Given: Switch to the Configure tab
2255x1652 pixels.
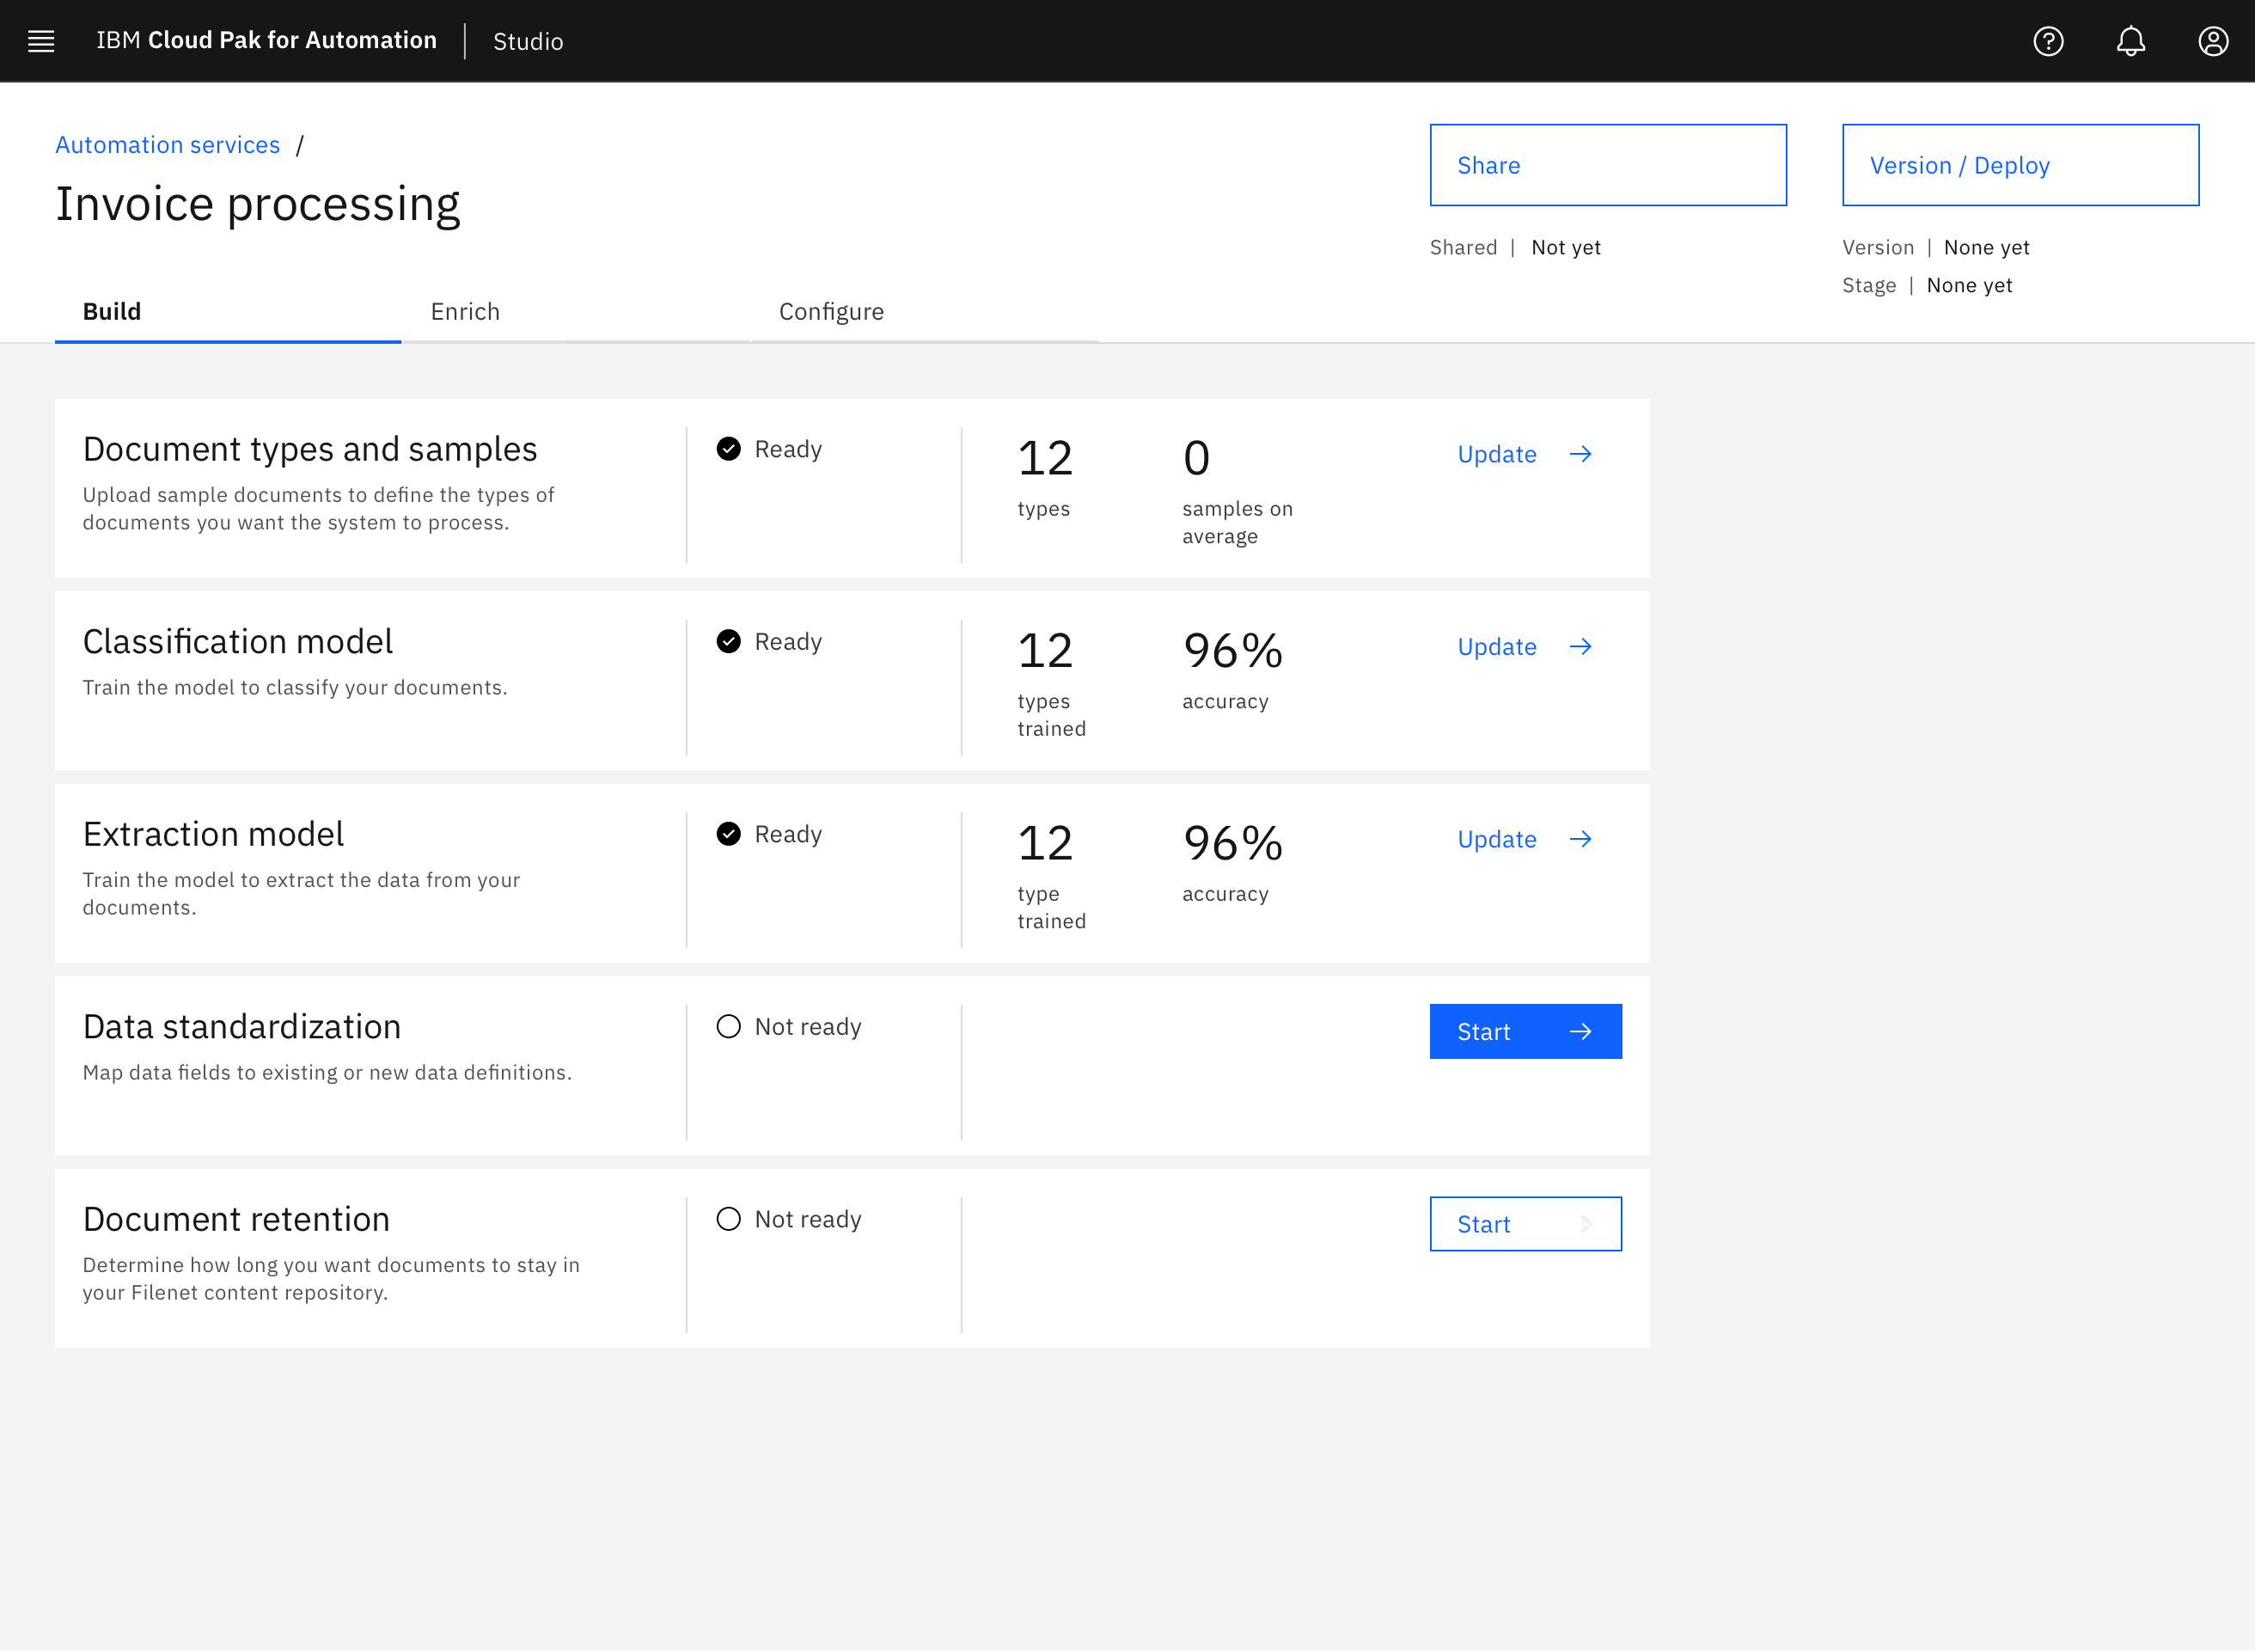Looking at the screenshot, I should [x=831, y=312].
